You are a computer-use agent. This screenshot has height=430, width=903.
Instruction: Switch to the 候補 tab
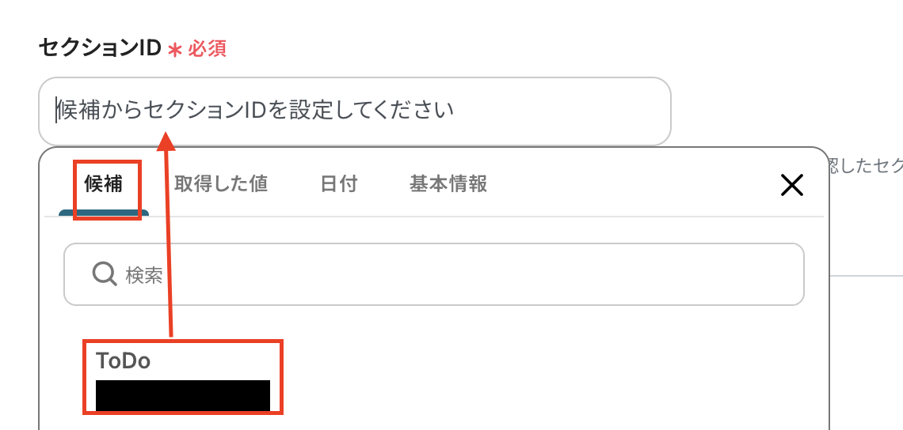[x=103, y=184]
